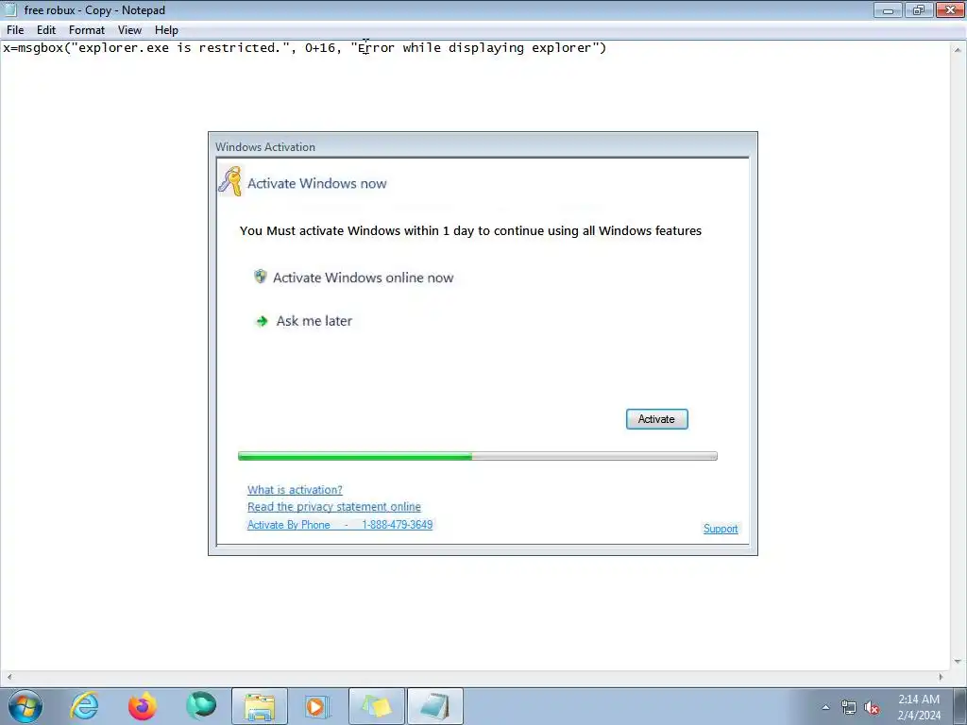The height and width of the screenshot is (725, 967).
Task: Click the horizontal scrollbar right arrow
Action: click(941, 677)
